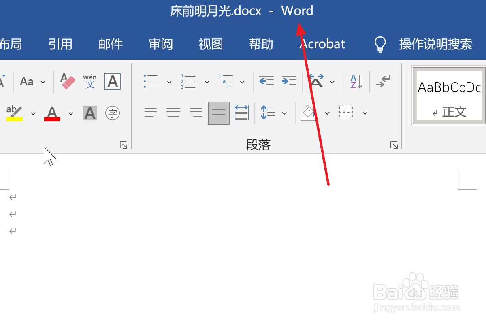The width and height of the screenshot is (486, 324).
Task: Click the 段落 group label
Action: click(258, 145)
